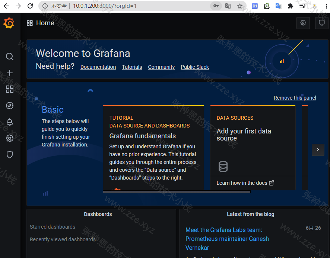This screenshot has width=330, height=258.
Task: Click the horizontal scrollbar under setup cards
Action: (x=177, y=192)
